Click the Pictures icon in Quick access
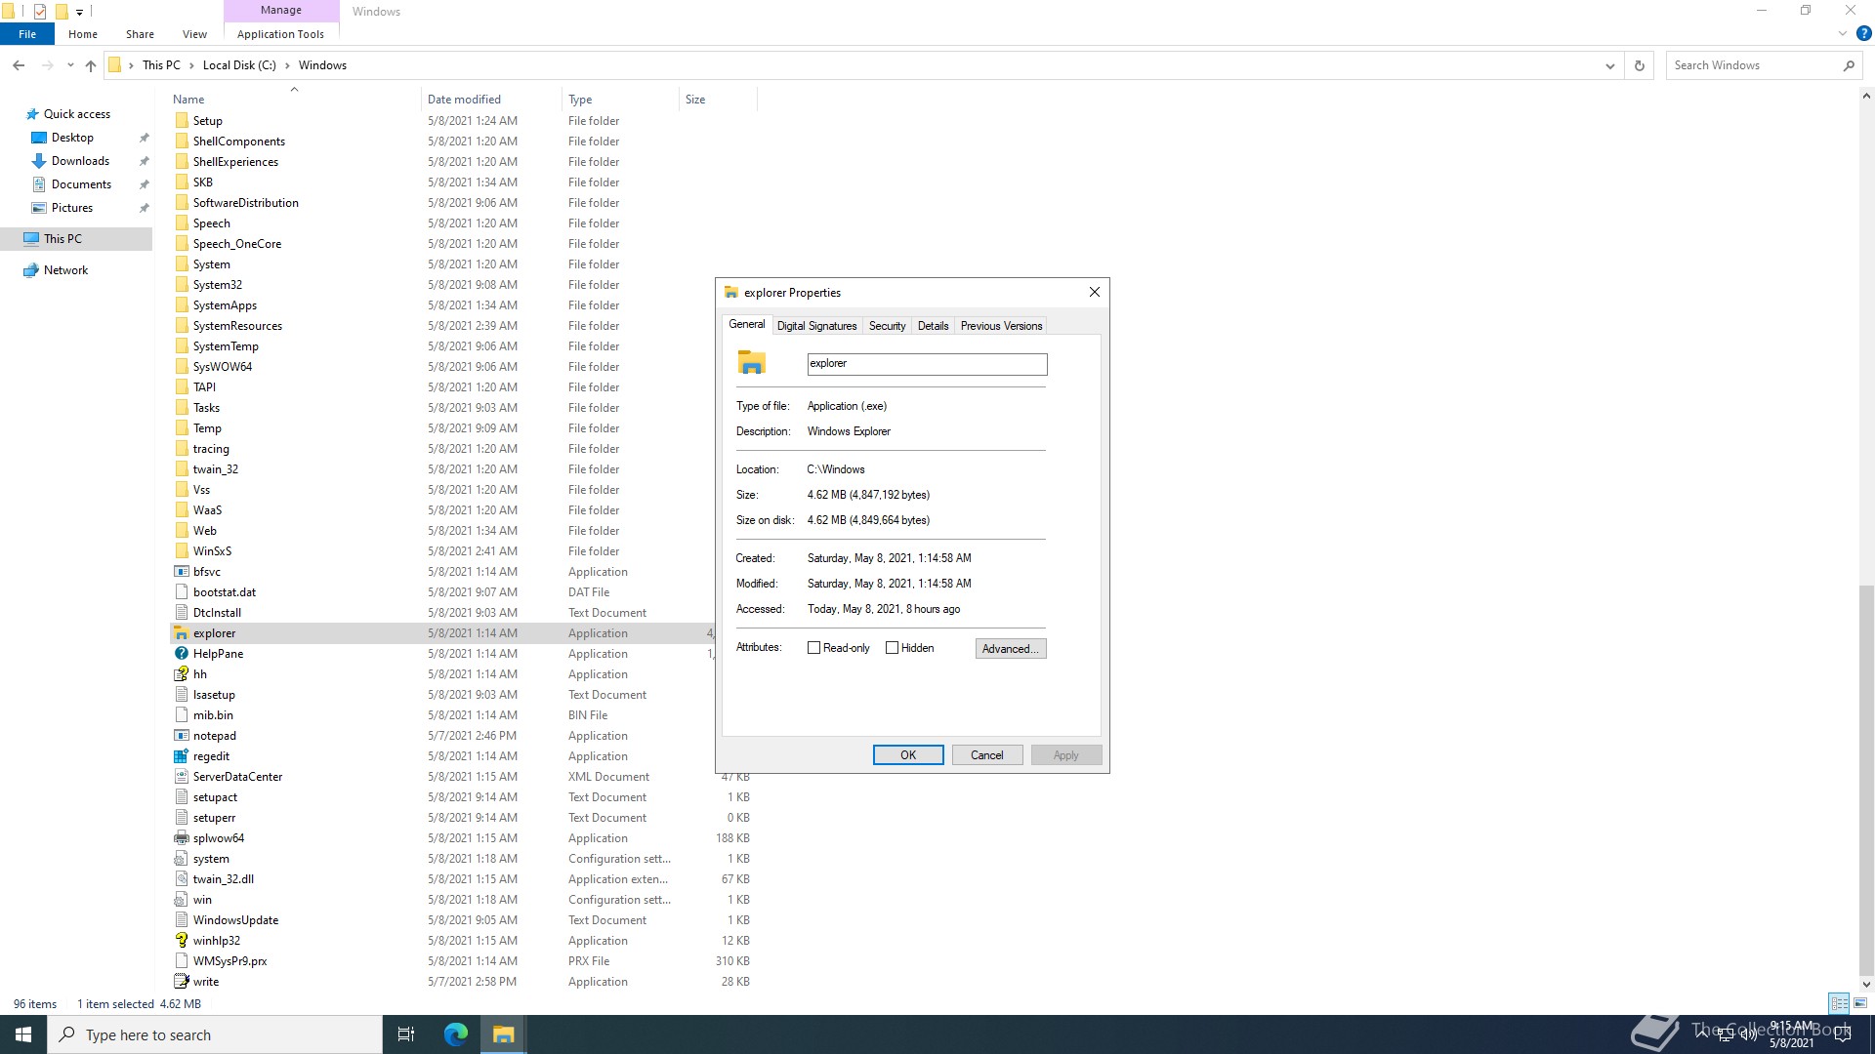1875x1054 pixels. point(39,208)
